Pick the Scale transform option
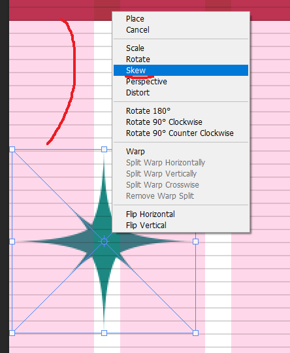 point(181,48)
